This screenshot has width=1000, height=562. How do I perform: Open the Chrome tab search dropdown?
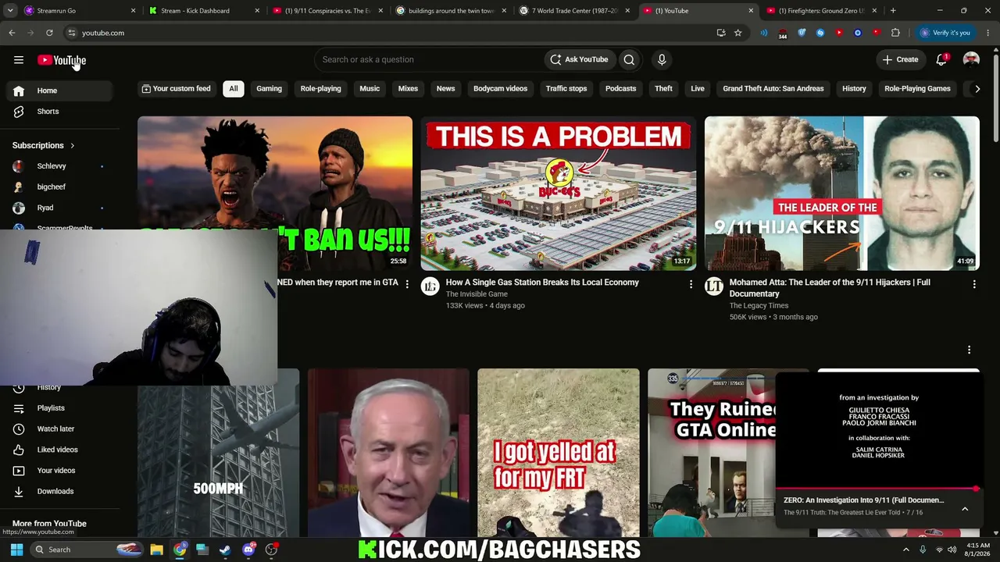[x=10, y=11]
